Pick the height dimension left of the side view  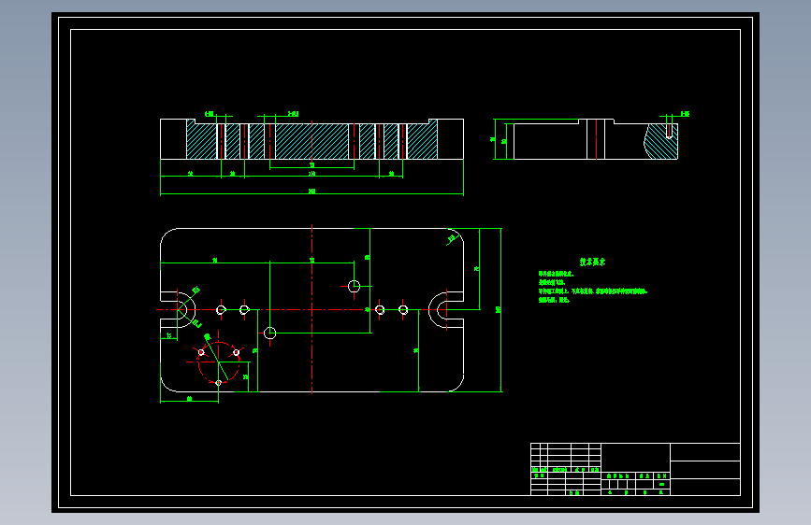click(493, 139)
